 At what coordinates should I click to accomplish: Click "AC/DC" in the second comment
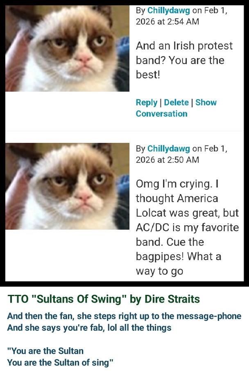pos(152,228)
